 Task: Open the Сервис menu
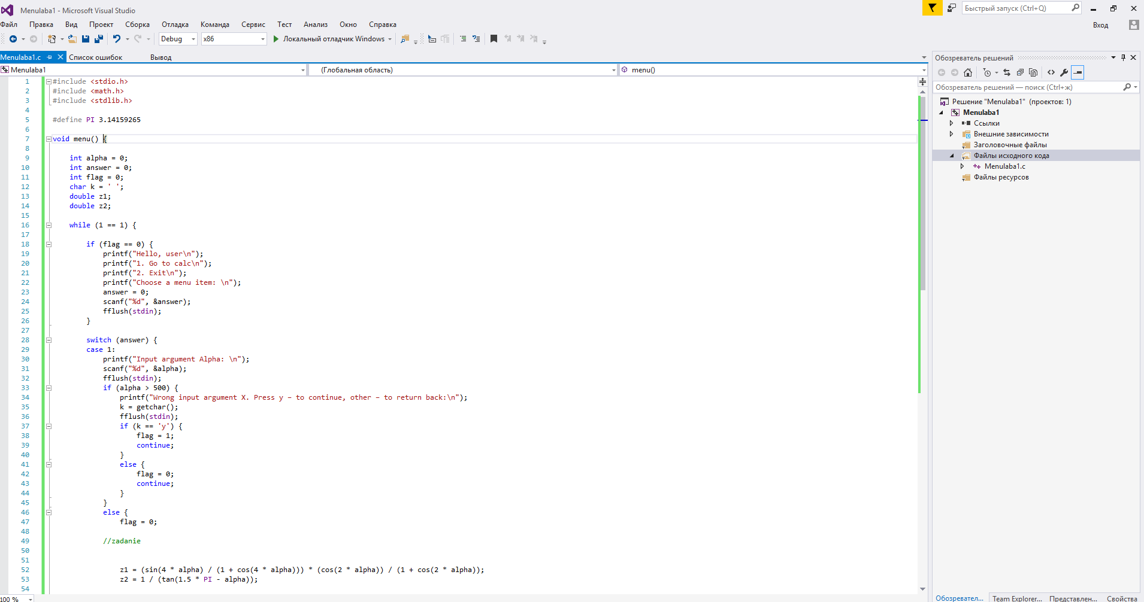253,25
